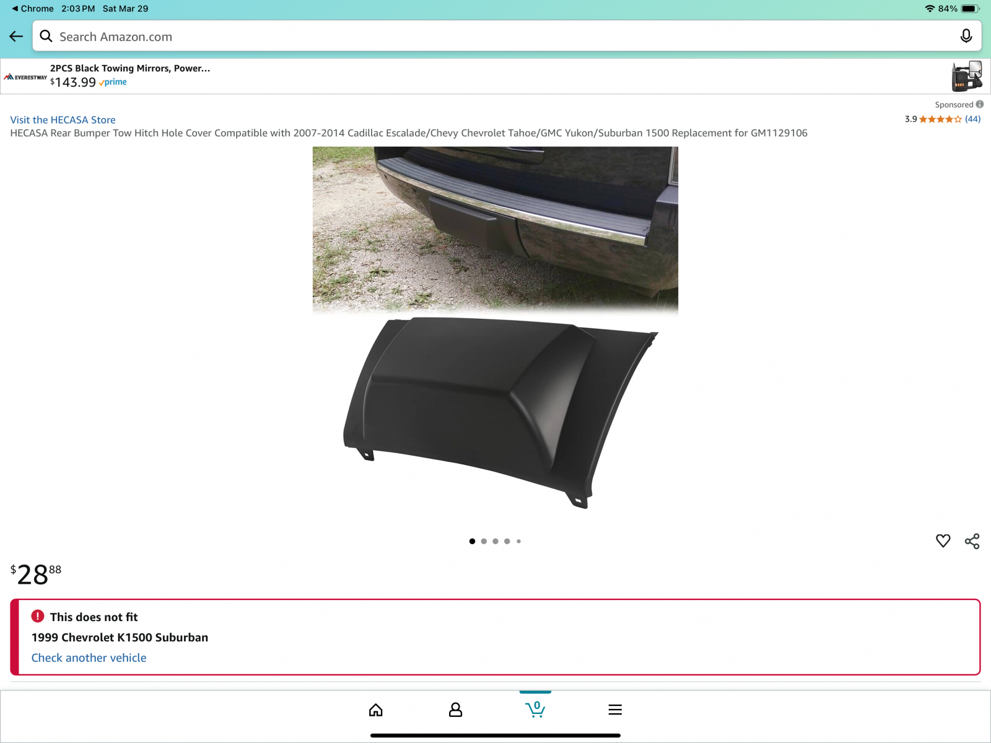Screen dimensions: 991x743
Task: Tap the back arrow beside search bar
Action: (16, 37)
